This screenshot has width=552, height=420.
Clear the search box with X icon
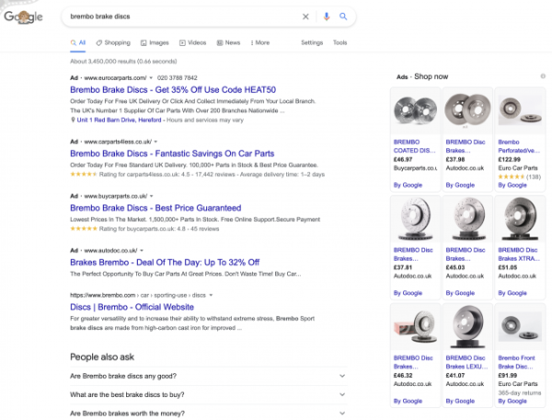306,17
